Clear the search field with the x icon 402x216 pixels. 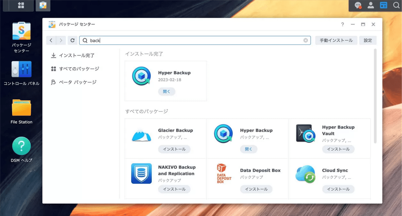(x=306, y=40)
